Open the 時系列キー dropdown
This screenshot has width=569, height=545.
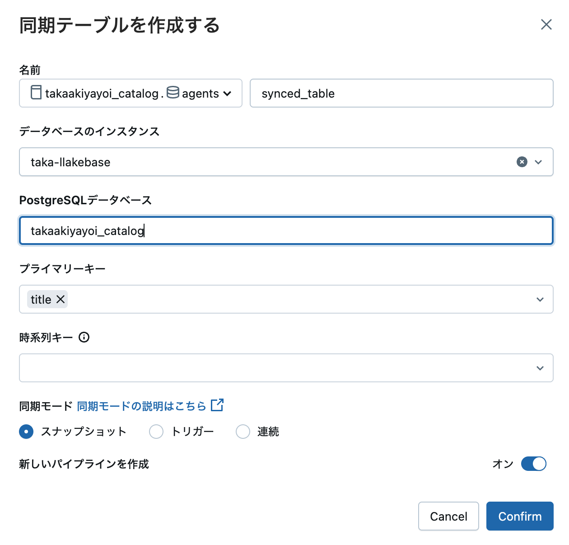(540, 368)
